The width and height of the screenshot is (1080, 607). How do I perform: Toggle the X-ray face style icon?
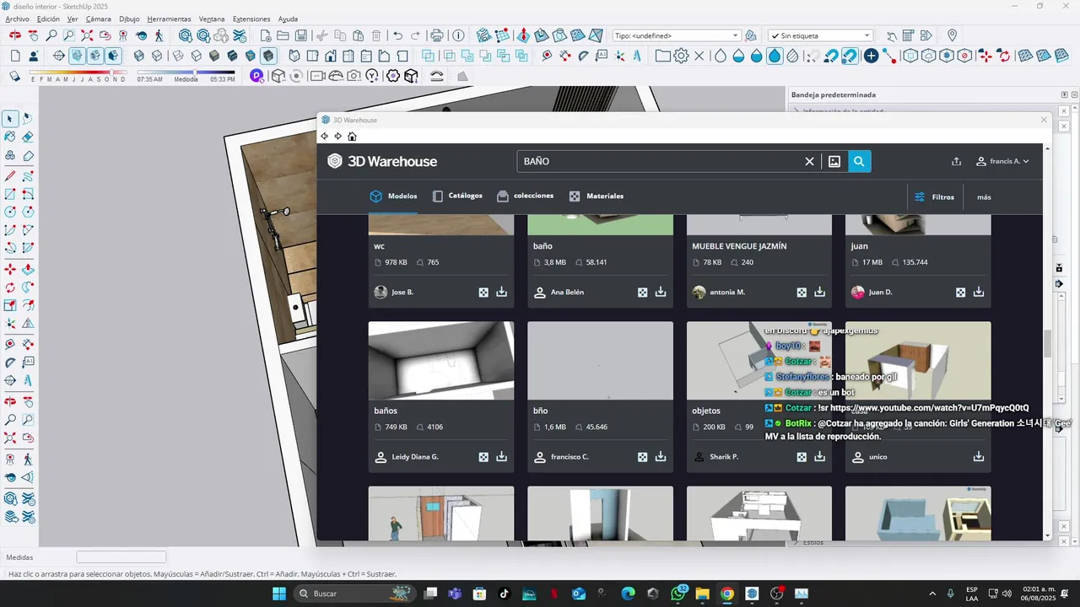point(139,56)
